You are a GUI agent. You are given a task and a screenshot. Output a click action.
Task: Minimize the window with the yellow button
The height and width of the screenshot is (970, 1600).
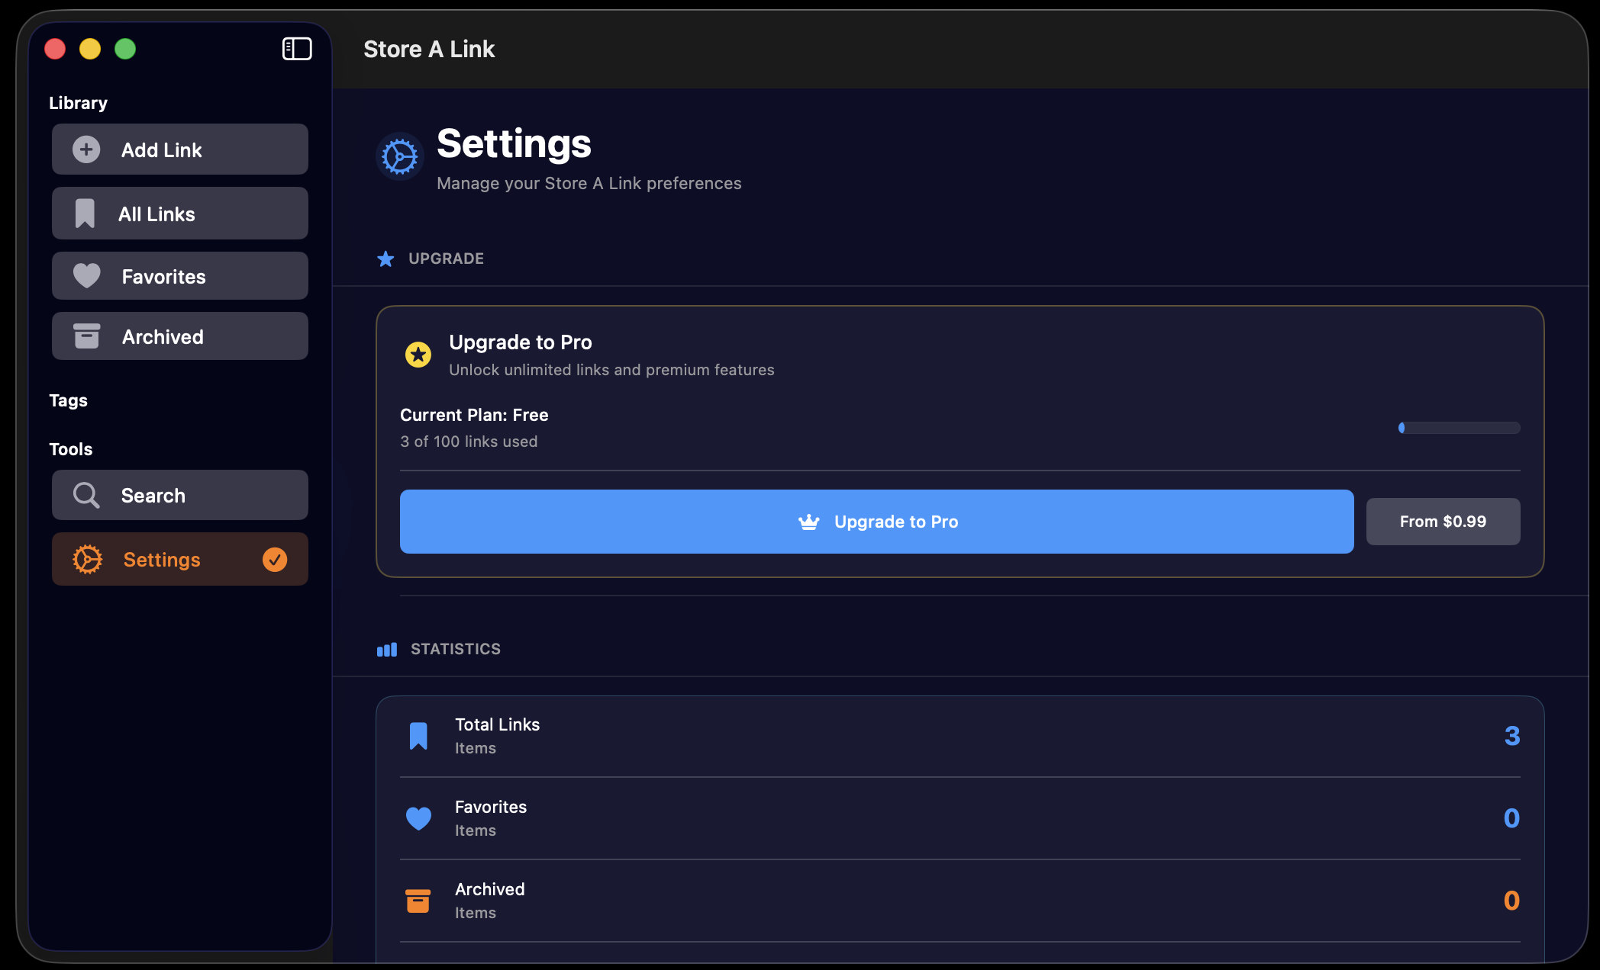click(90, 49)
